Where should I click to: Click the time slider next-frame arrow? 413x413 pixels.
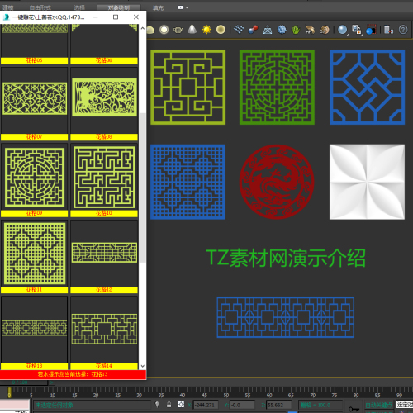click(52, 382)
